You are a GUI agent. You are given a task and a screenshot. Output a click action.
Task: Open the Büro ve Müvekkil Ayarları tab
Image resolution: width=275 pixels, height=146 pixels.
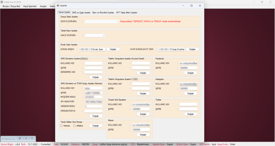click(103, 13)
